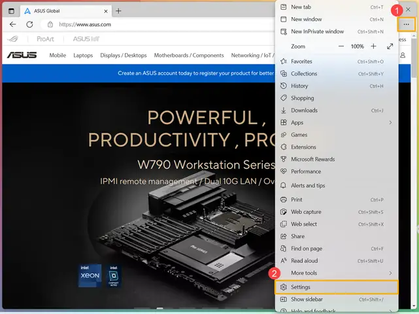Screen dimensions: 419x314
Task: Click the ASUS logo
Action: click(x=22, y=55)
